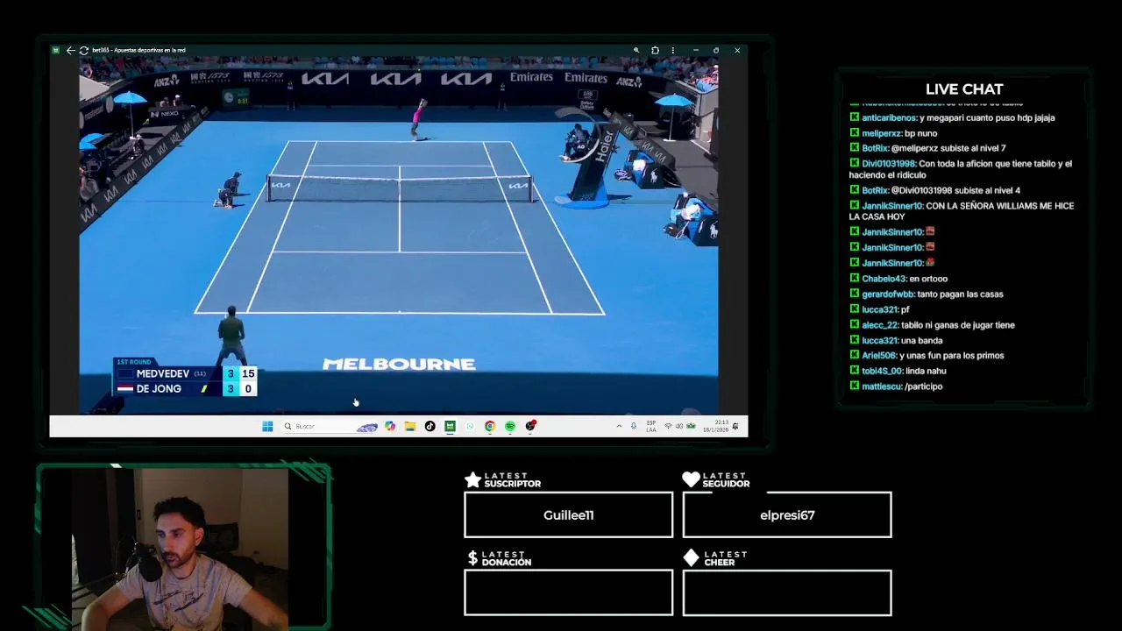Open the three-dot menu in bet365 window
The image size is (1122, 631).
coord(673,51)
